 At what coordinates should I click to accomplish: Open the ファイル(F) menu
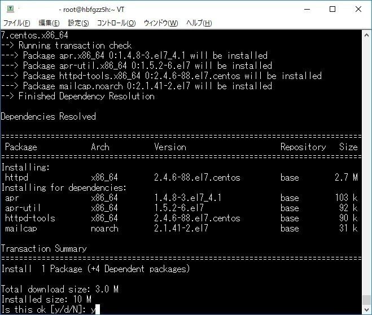16,23
